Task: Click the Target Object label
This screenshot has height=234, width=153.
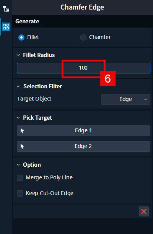Action: [x=34, y=99]
